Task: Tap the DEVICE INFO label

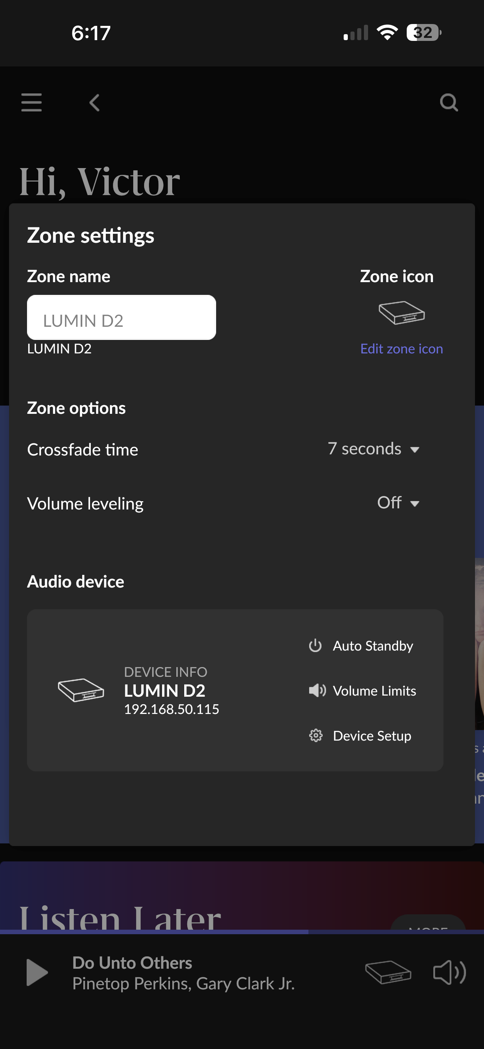Action: 166,672
